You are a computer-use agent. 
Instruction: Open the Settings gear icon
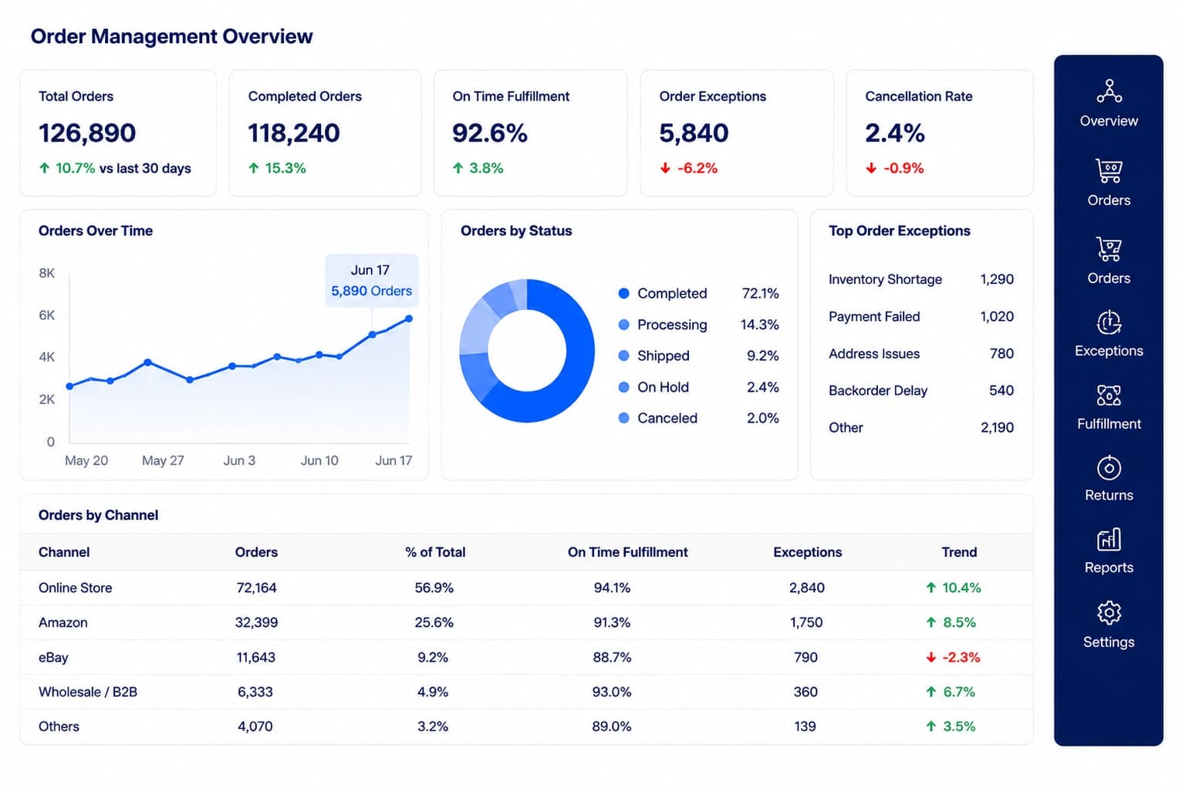click(x=1109, y=613)
